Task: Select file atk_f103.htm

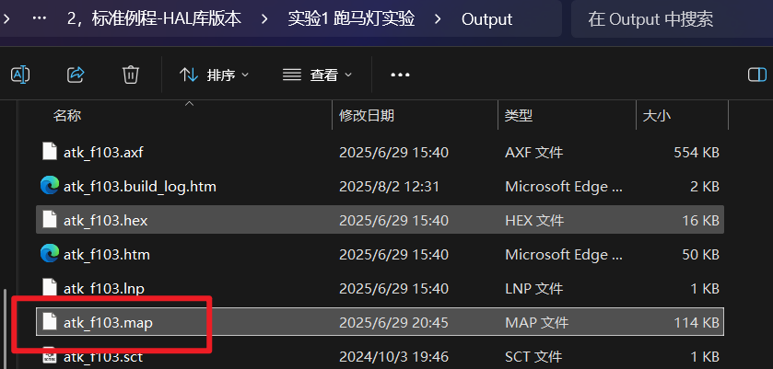Action: point(381,254)
